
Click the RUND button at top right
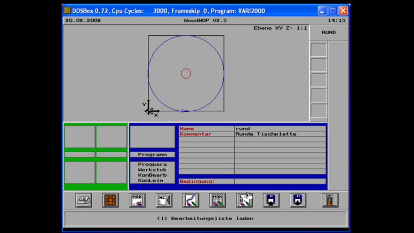point(329,33)
